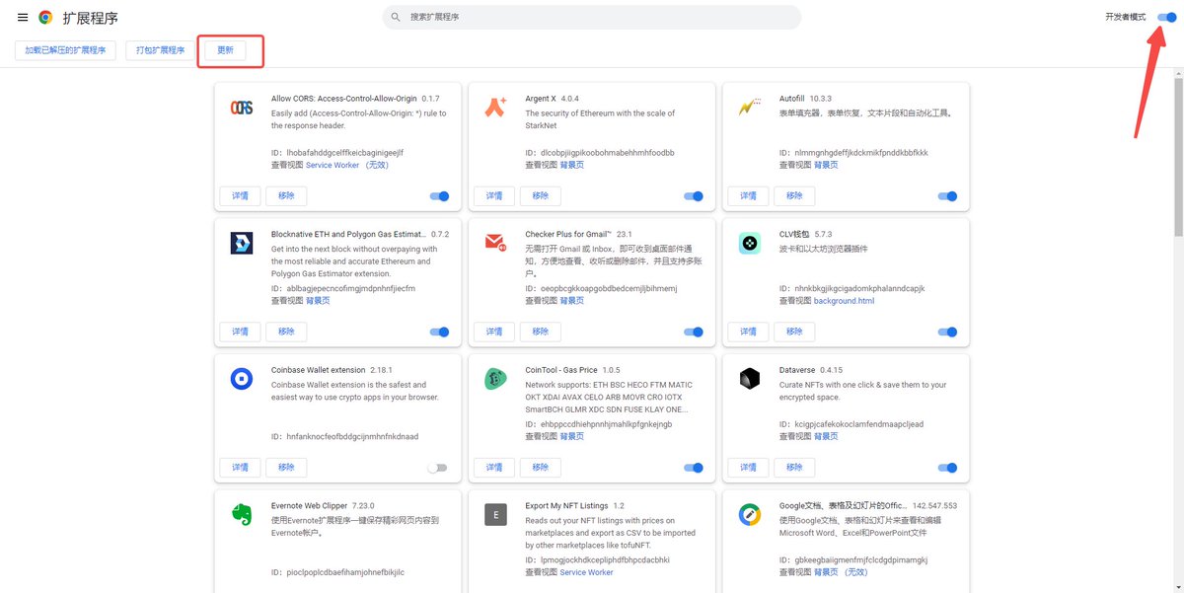
Task: Open Checker Plus background page link
Action: (x=572, y=301)
